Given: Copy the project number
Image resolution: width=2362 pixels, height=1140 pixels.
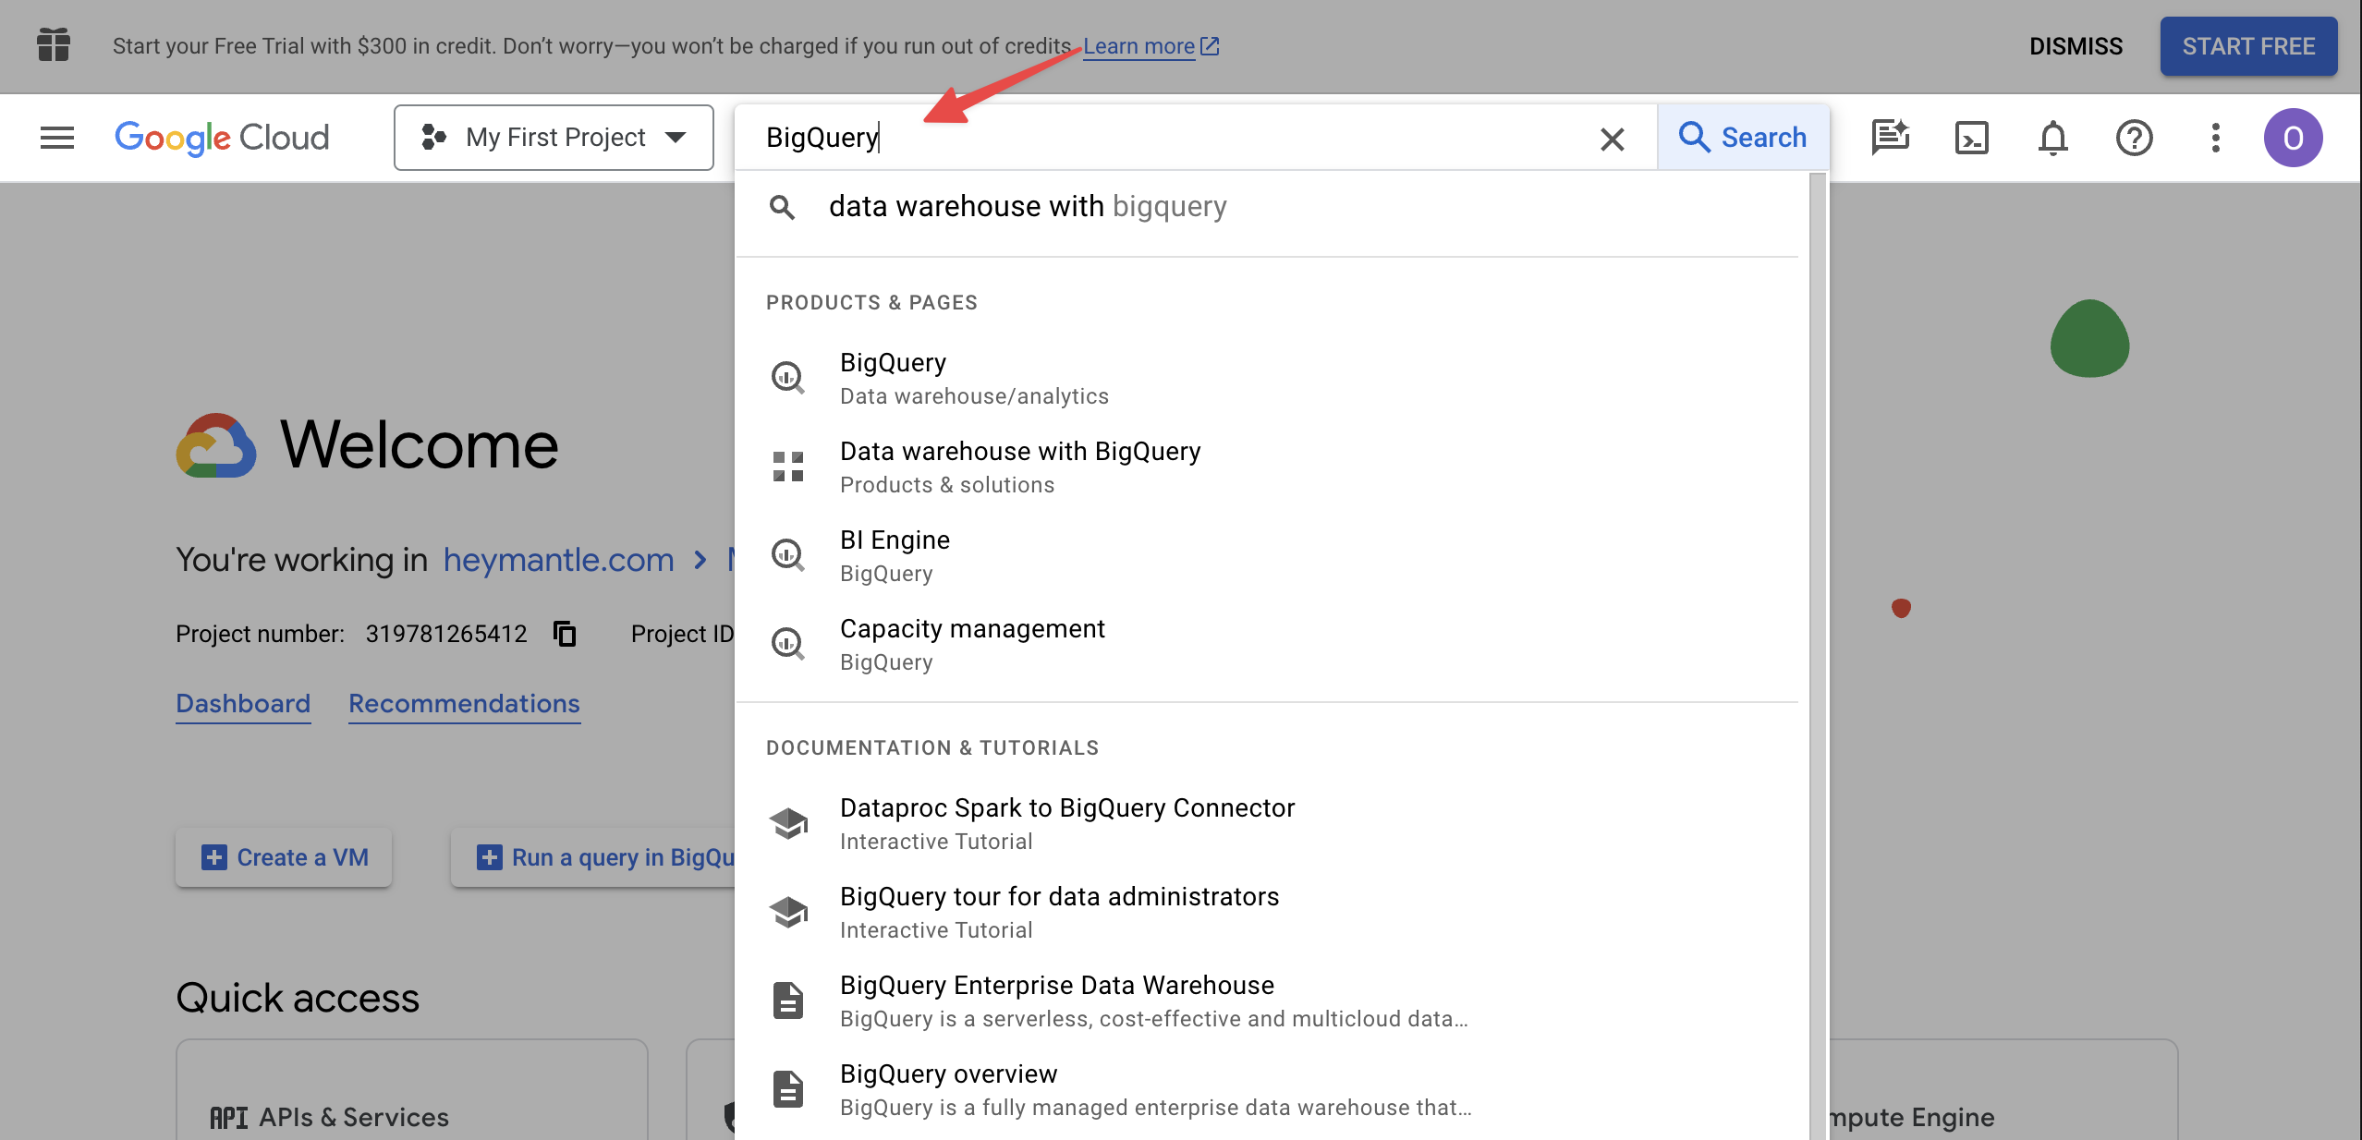Looking at the screenshot, I should (565, 634).
